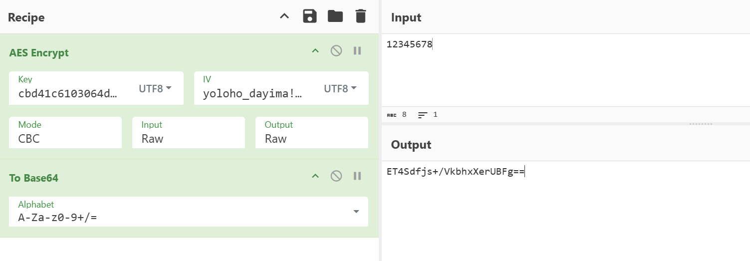Viewport: 750px width, 261px height.
Task: Disable the To Base64 operation
Action: coord(336,176)
